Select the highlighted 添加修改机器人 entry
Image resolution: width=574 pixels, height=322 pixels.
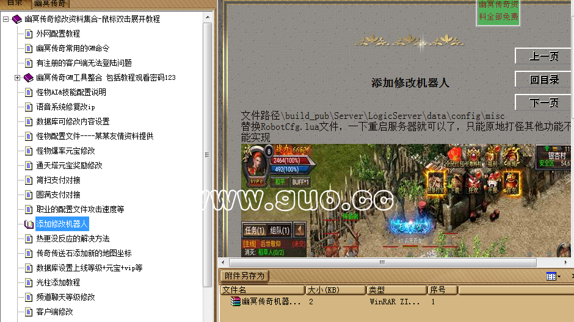click(62, 224)
